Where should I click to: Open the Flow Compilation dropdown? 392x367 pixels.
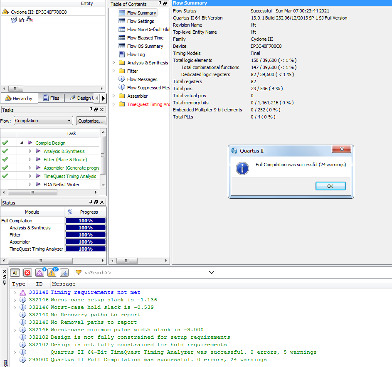coord(43,121)
